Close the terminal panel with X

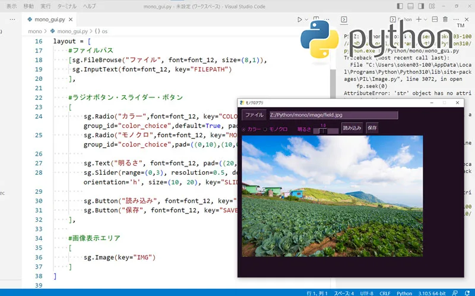click(467, 20)
